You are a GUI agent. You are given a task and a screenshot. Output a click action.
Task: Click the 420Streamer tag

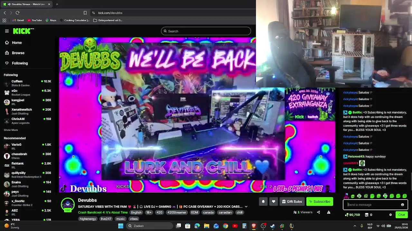click(176, 212)
